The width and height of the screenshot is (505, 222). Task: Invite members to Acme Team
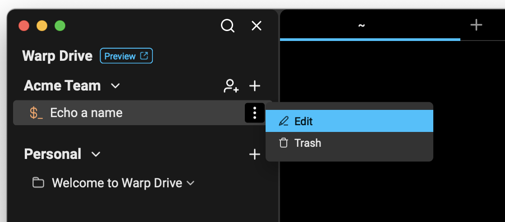pos(231,86)
